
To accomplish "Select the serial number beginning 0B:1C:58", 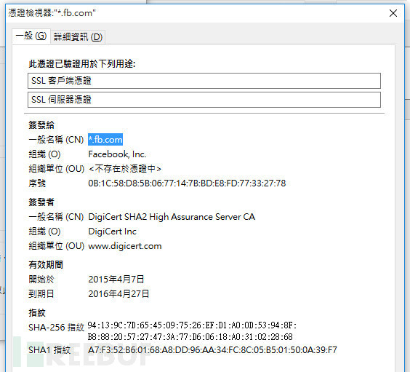I will coord(187,183).
